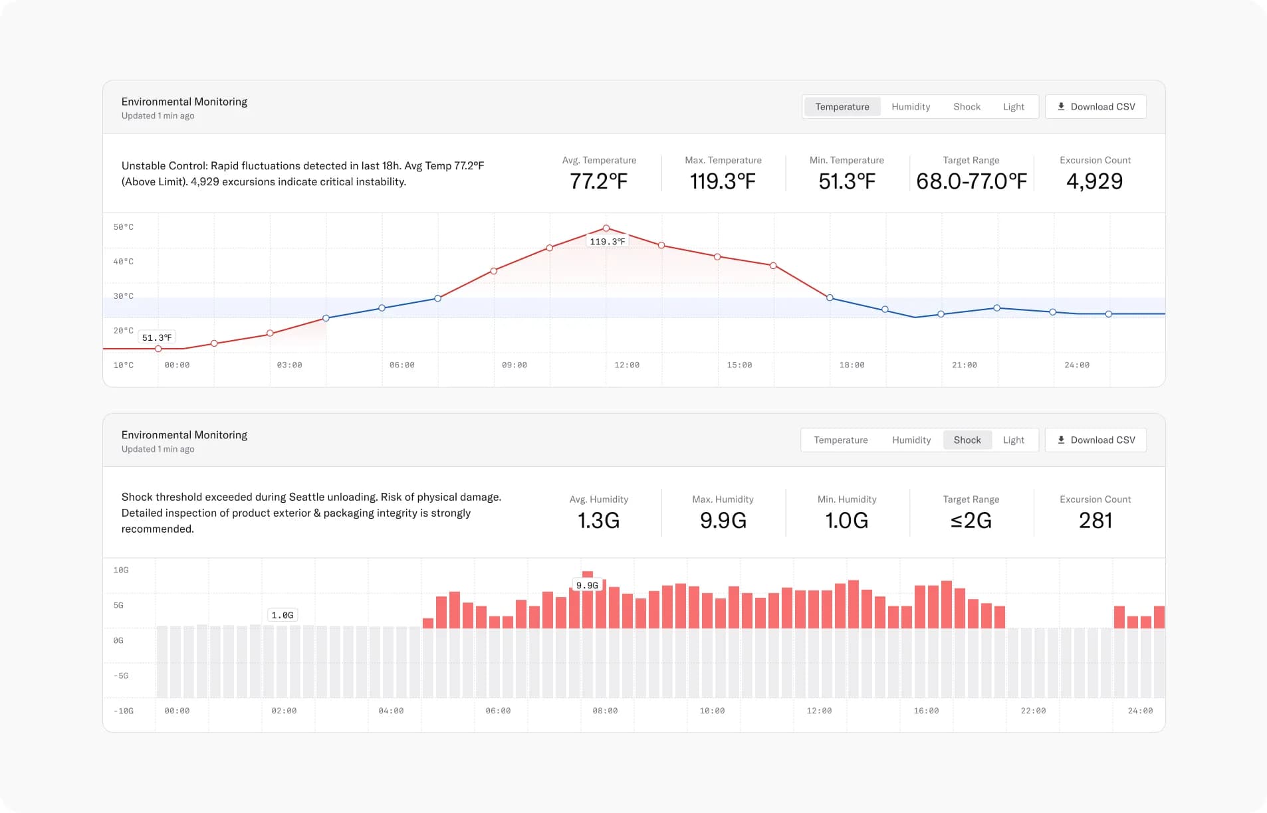Image resolution: width=1267 pixels, height=813 pixels.
Task: Click the 16:00 time label on shock chart
Action: click(x=926, y=711)
